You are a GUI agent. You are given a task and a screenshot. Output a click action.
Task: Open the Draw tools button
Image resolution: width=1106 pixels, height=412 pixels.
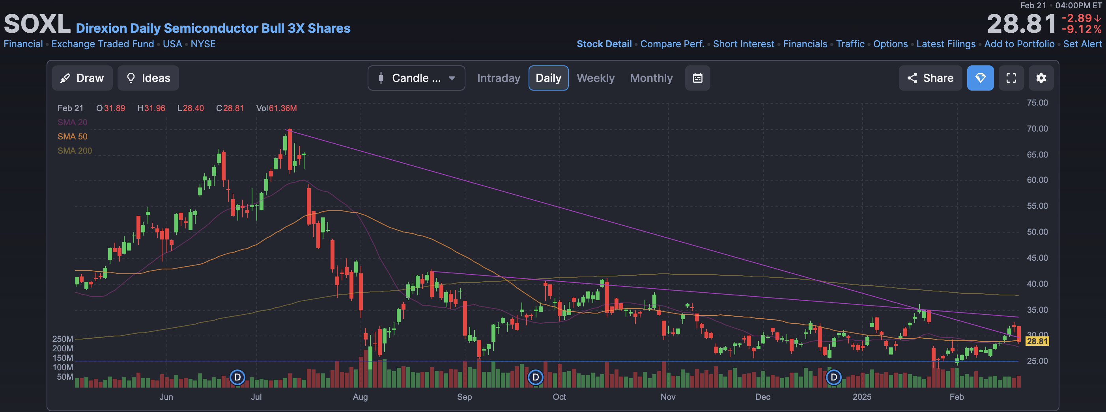pyautogui.click(x=82, y=78)
